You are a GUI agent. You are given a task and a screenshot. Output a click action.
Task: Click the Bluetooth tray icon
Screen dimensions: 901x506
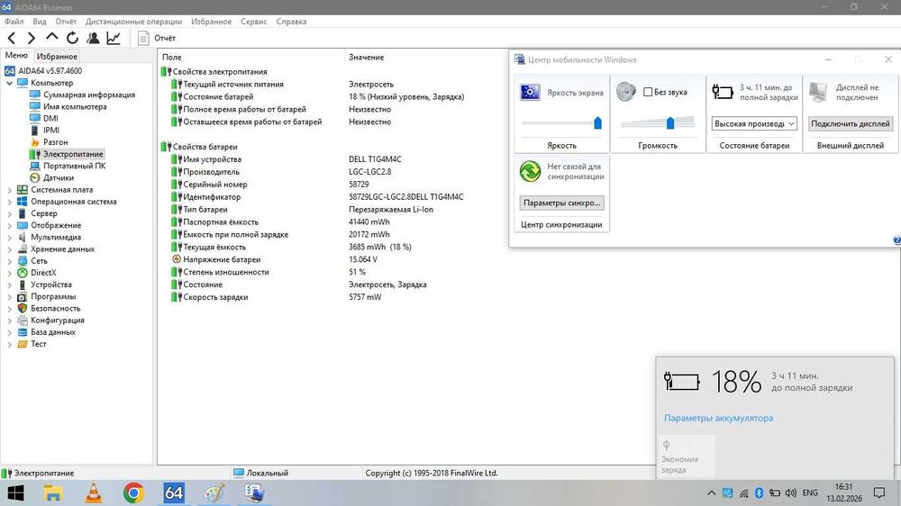point(759,492)
